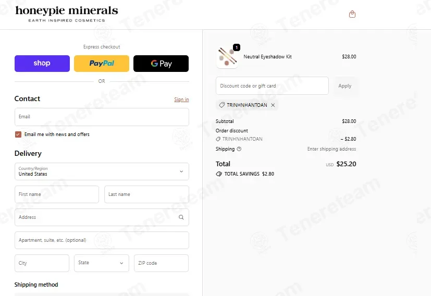Viewport: 431px width, 296px height.
Task: Apply the discount code
Action: 344,86
